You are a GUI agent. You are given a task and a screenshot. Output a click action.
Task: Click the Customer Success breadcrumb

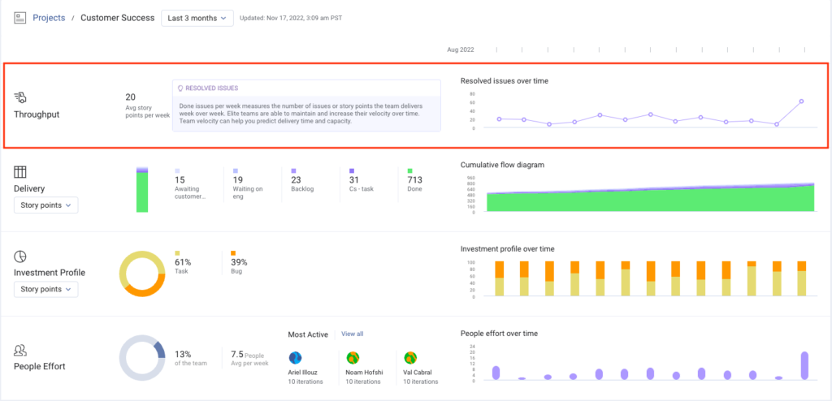(x=117, y=18)
